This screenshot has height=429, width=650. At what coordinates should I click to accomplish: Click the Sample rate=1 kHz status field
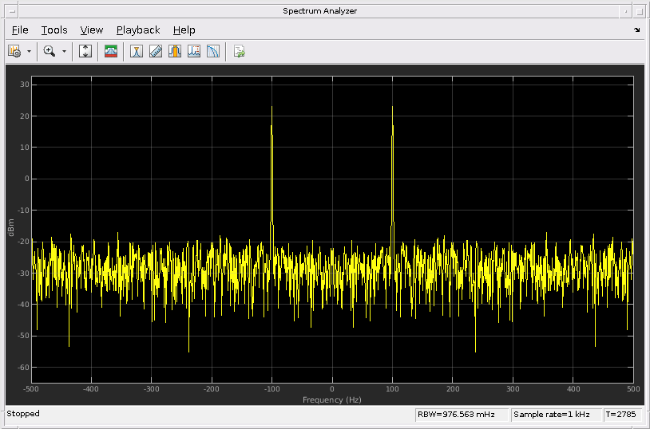[555, 415]
